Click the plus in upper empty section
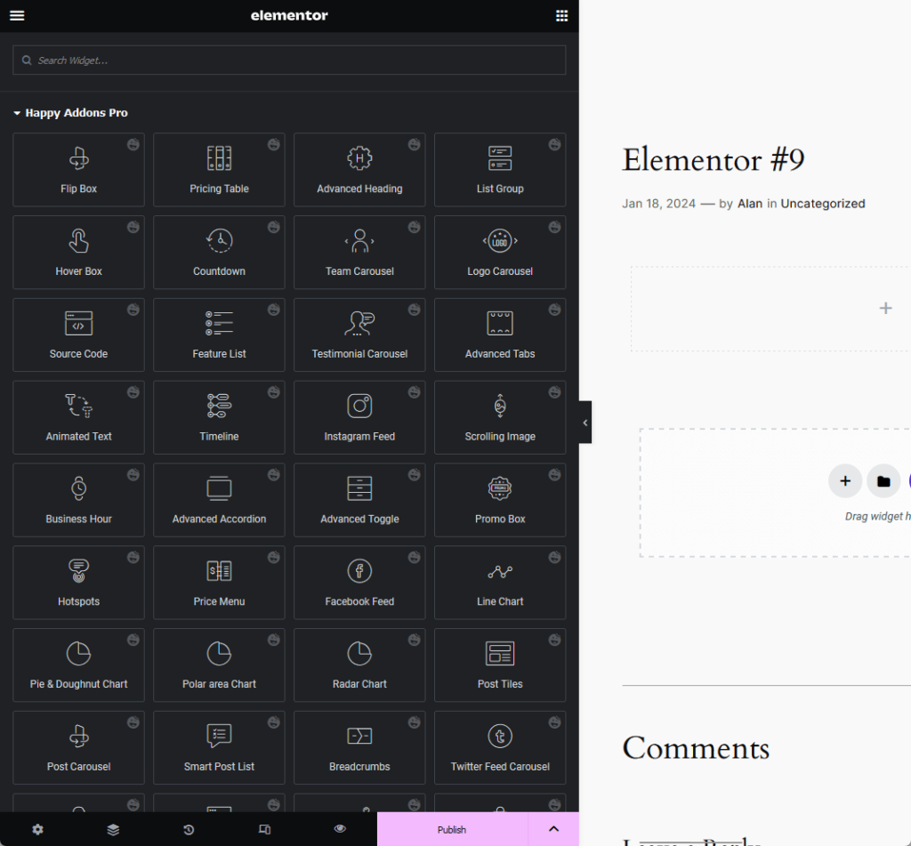Viewport: 911px width, 846px height. pos(885,308)
